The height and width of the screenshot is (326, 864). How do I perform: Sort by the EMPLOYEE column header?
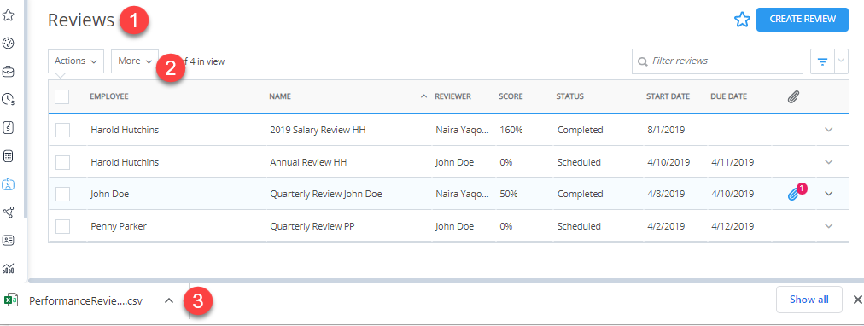click(x=109, y=96)
